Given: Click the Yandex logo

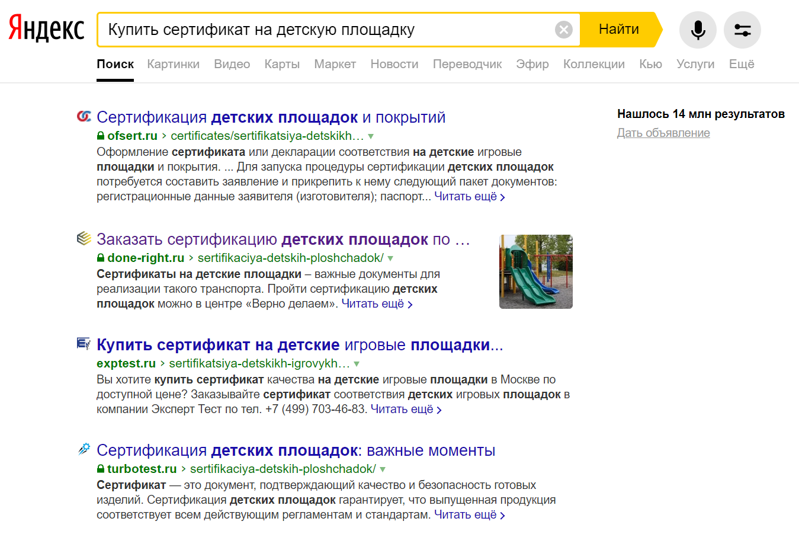Looking at the screenshot, I should 46,29.
